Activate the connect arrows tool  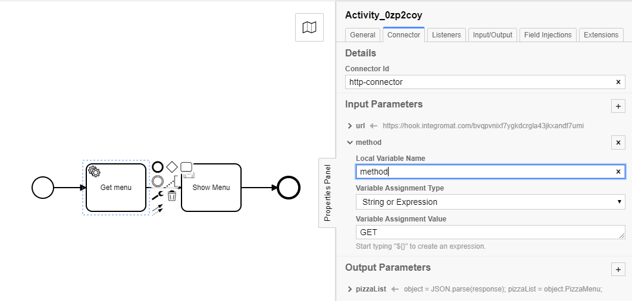click(x=158, y=210)
